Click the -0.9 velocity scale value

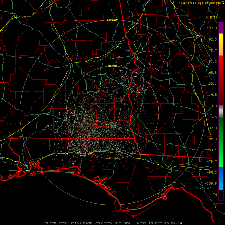213,106
